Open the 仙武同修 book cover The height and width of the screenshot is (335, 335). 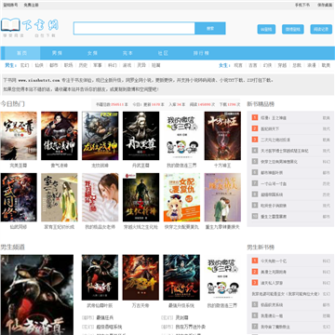pyautogui.click(x=19, y=197)
